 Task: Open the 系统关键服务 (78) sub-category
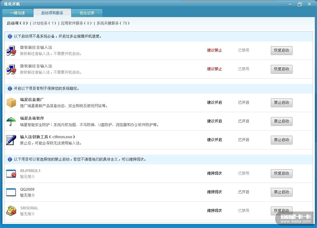click(113, 23)
